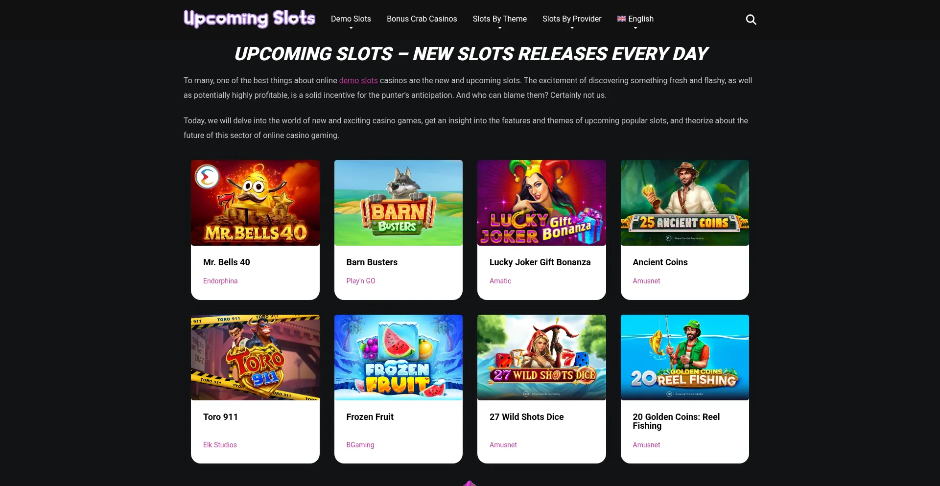Viewport: 940px width, 486px height.
Task: Open the 25 Ancient Coins thumbnail
Action: (685, 203)
